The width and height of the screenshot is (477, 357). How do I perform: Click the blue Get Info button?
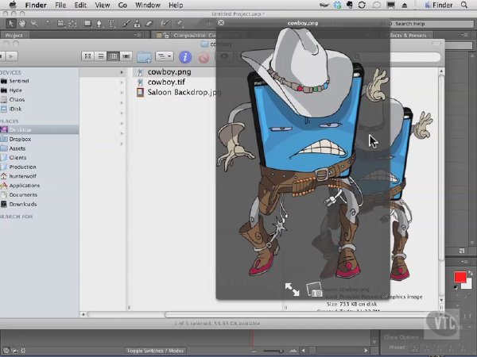[185, 57]
